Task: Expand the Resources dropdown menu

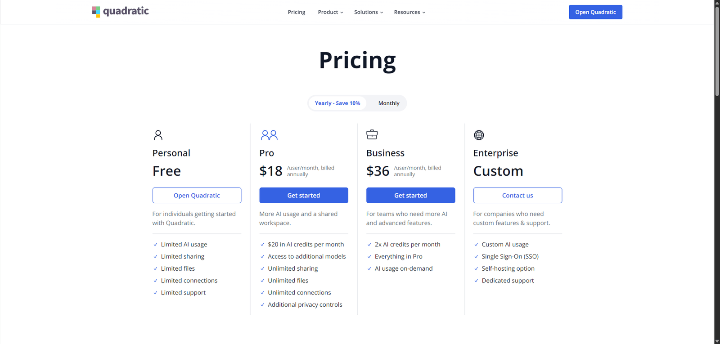Action: point(409,12)
